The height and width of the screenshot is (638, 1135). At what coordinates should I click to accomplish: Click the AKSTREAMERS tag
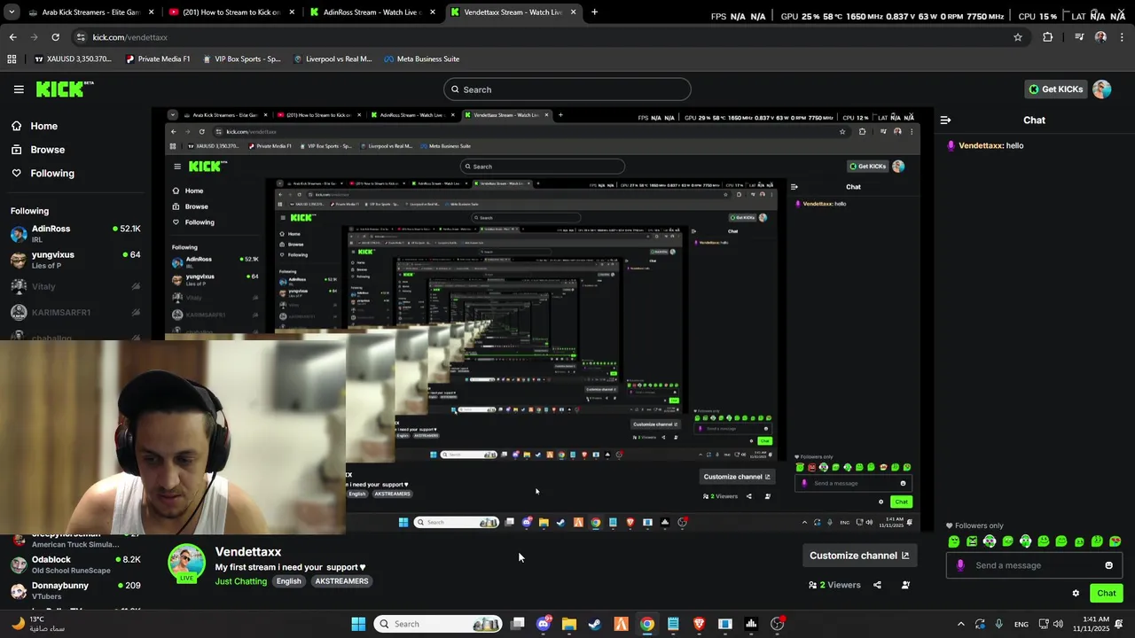(341, 581)
